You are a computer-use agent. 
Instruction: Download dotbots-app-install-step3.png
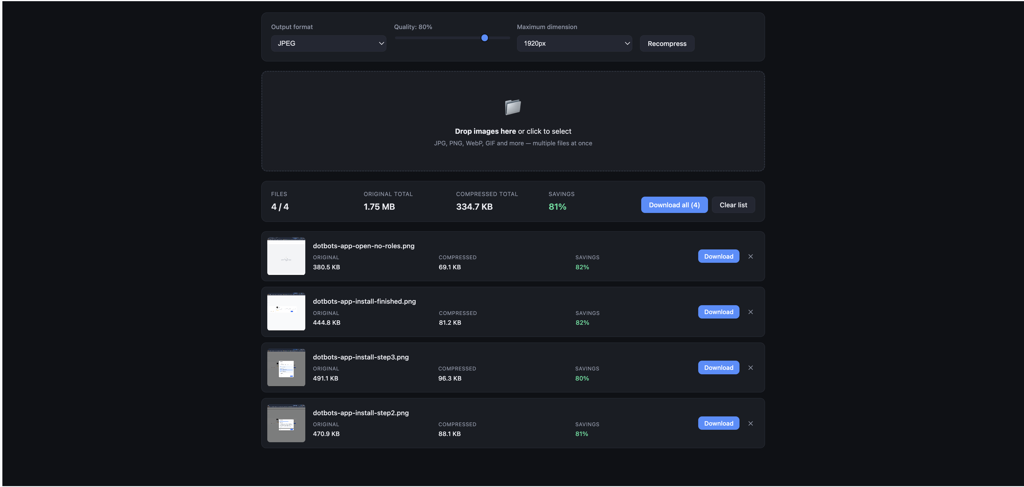coord(718,367)
